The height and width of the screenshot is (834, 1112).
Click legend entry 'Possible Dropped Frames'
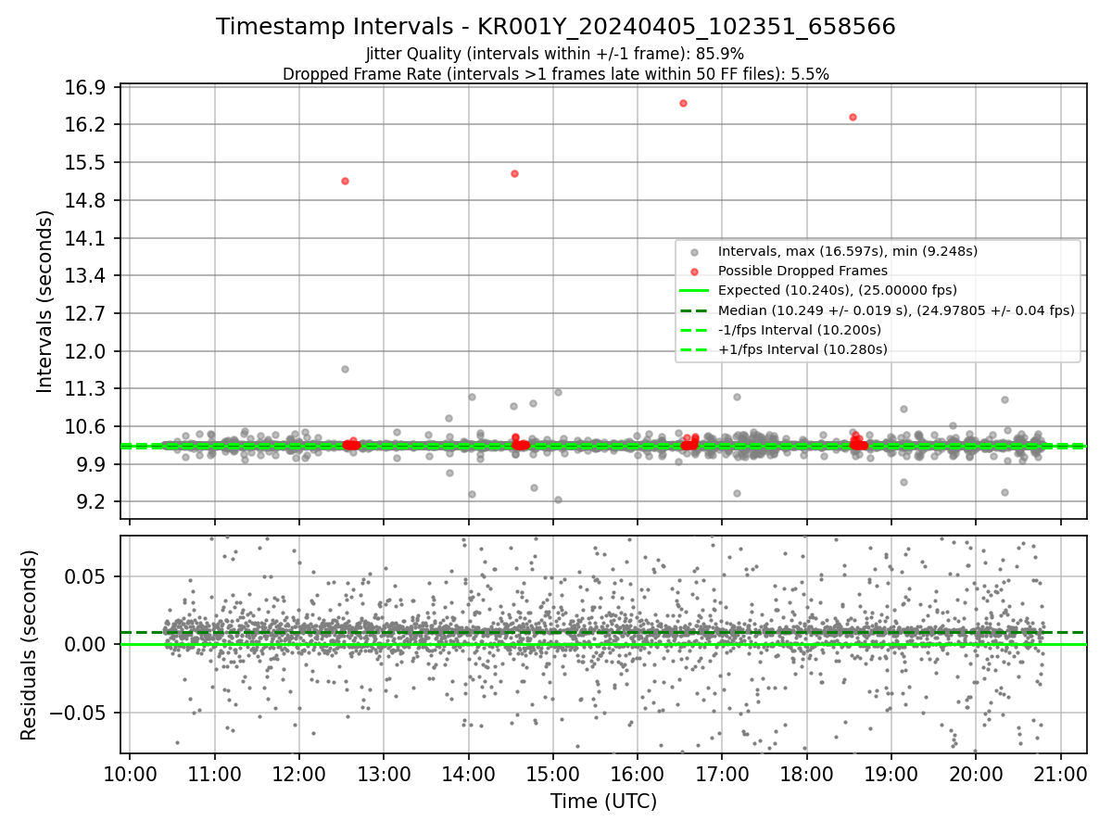coord(802,271)
